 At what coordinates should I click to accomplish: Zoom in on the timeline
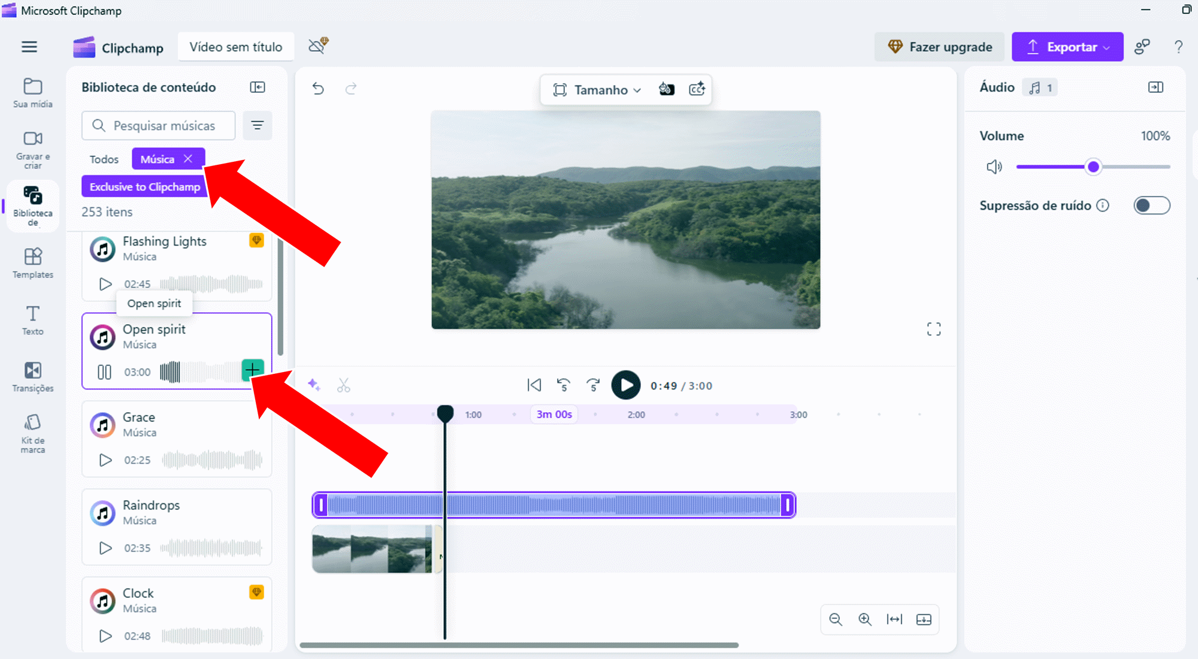coord(864,619)
